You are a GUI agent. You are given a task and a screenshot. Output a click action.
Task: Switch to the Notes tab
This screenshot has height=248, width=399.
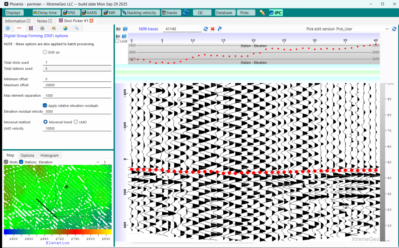click(x=42, y=21)
